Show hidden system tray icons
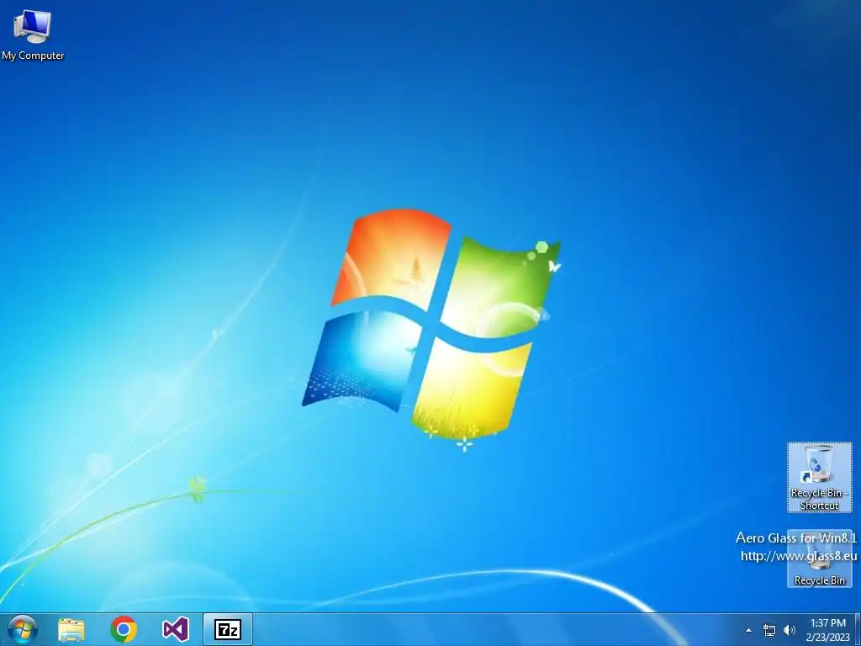This screenshot has width=861, height=646. tap(748, 630)
